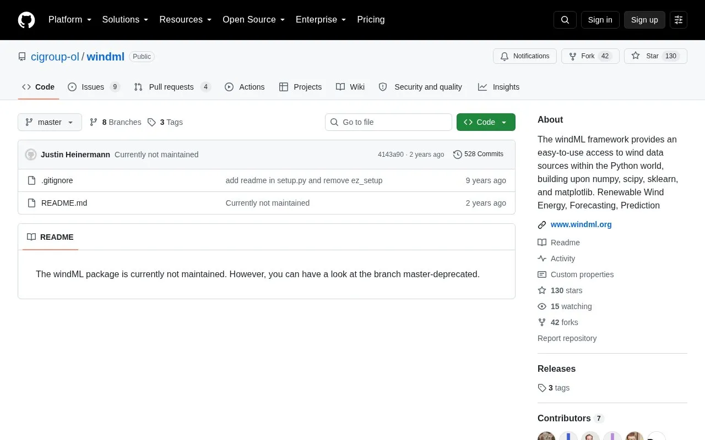Click the eye icon beside 15 watching

point(542,306)
